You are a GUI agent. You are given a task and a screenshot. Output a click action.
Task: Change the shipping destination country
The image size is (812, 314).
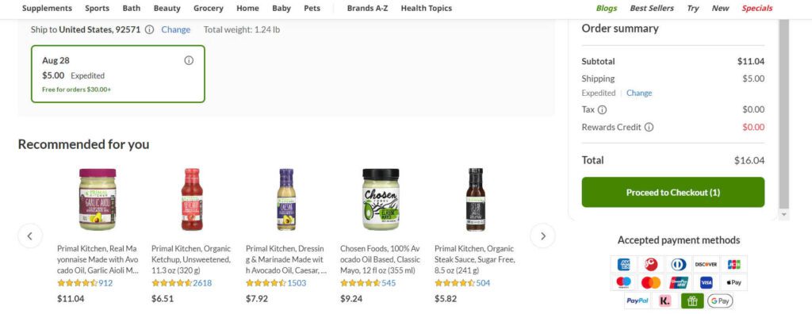point(175,29)
